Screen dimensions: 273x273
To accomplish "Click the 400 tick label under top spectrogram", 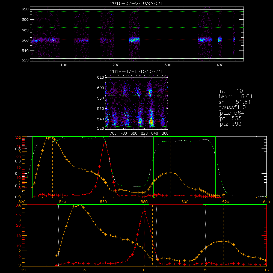I will coord(220,65).
